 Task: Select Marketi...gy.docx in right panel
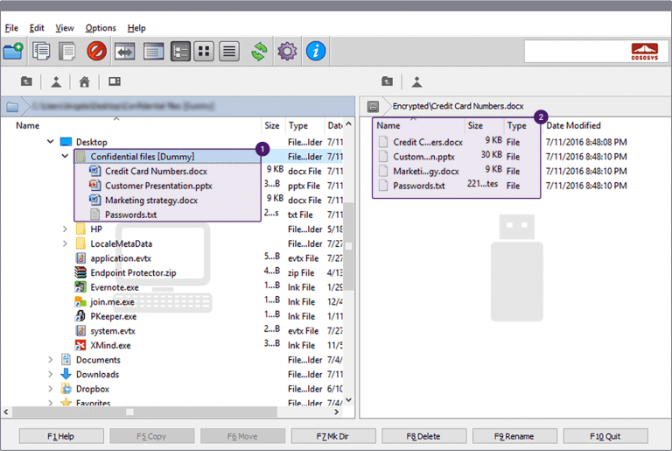pos(426,172)
